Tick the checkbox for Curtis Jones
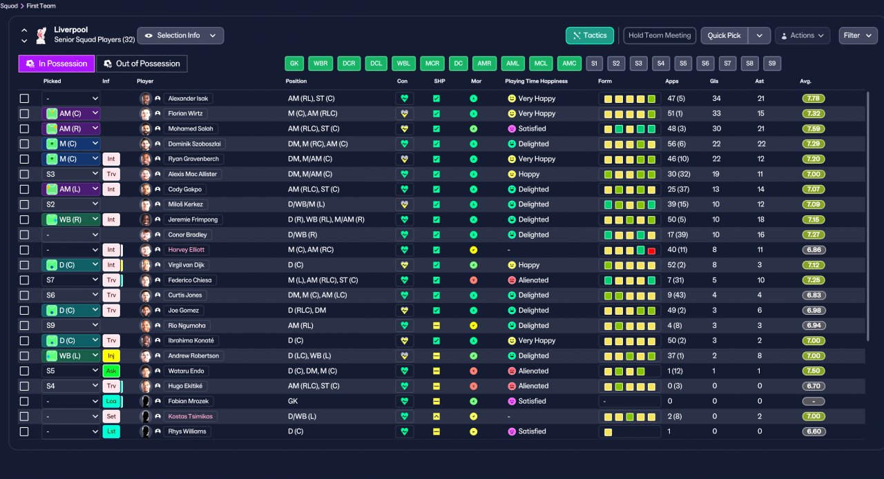 coord(24,295)
